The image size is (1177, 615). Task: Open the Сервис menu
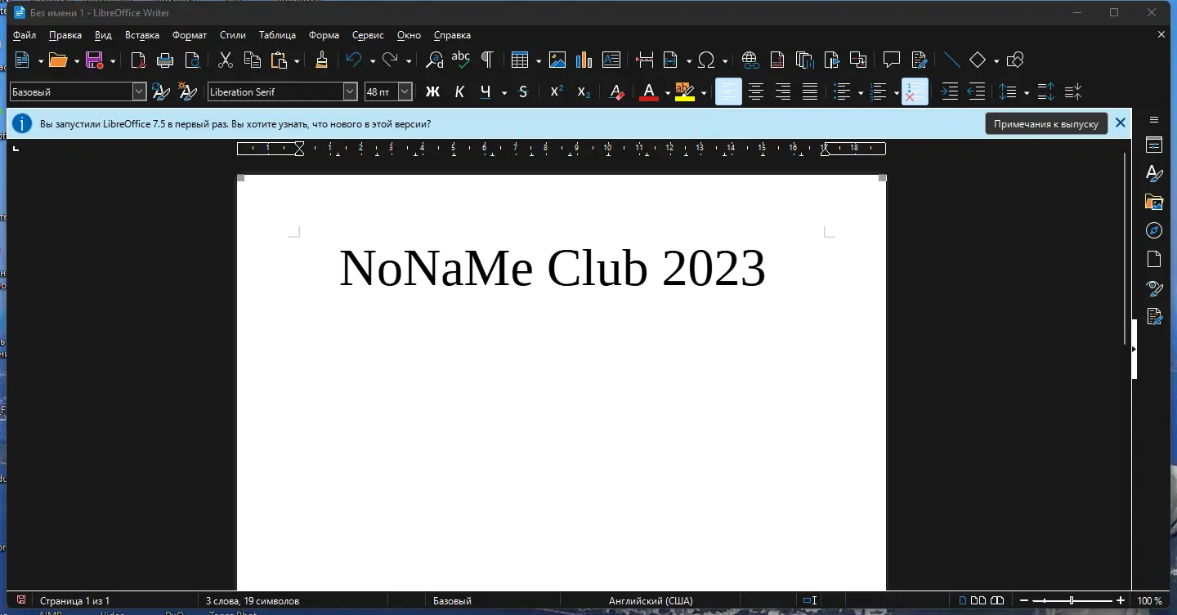click(x=368, y=35)
